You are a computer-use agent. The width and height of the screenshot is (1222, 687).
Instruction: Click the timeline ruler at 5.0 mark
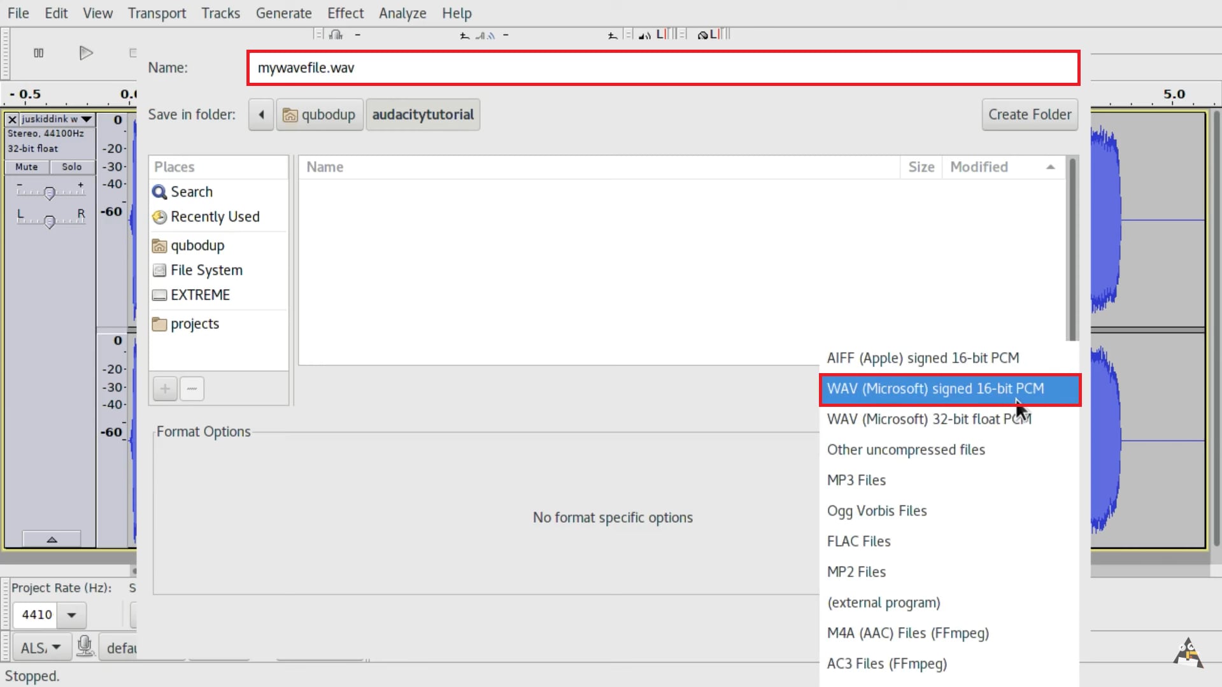[x=1174, y=95]
